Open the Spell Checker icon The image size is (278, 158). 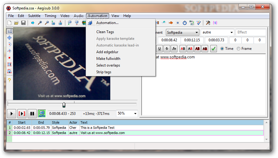199,23
